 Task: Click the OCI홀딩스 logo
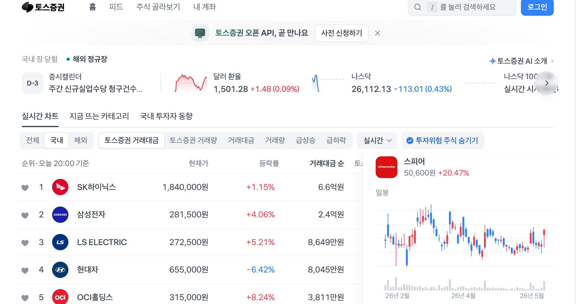pos(60,297)
